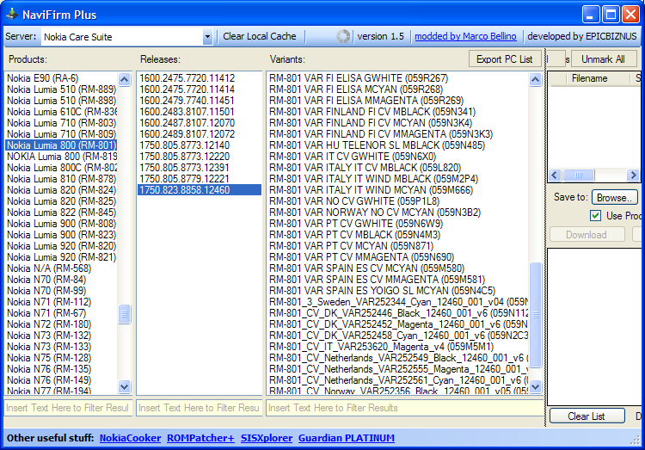Screen dimensions: 645x450
Task: Open the modded by Marco Bellino link
Action: tap(465, 36)
